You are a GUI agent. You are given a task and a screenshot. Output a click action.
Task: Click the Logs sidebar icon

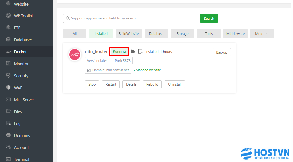point(8,123)
